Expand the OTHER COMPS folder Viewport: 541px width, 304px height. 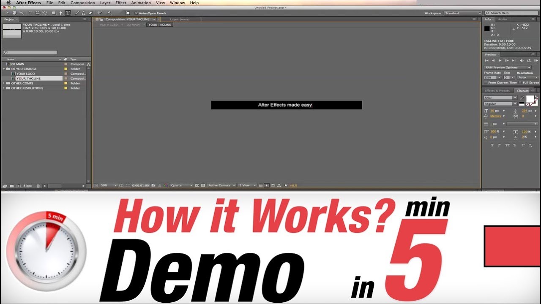(4, 83)
